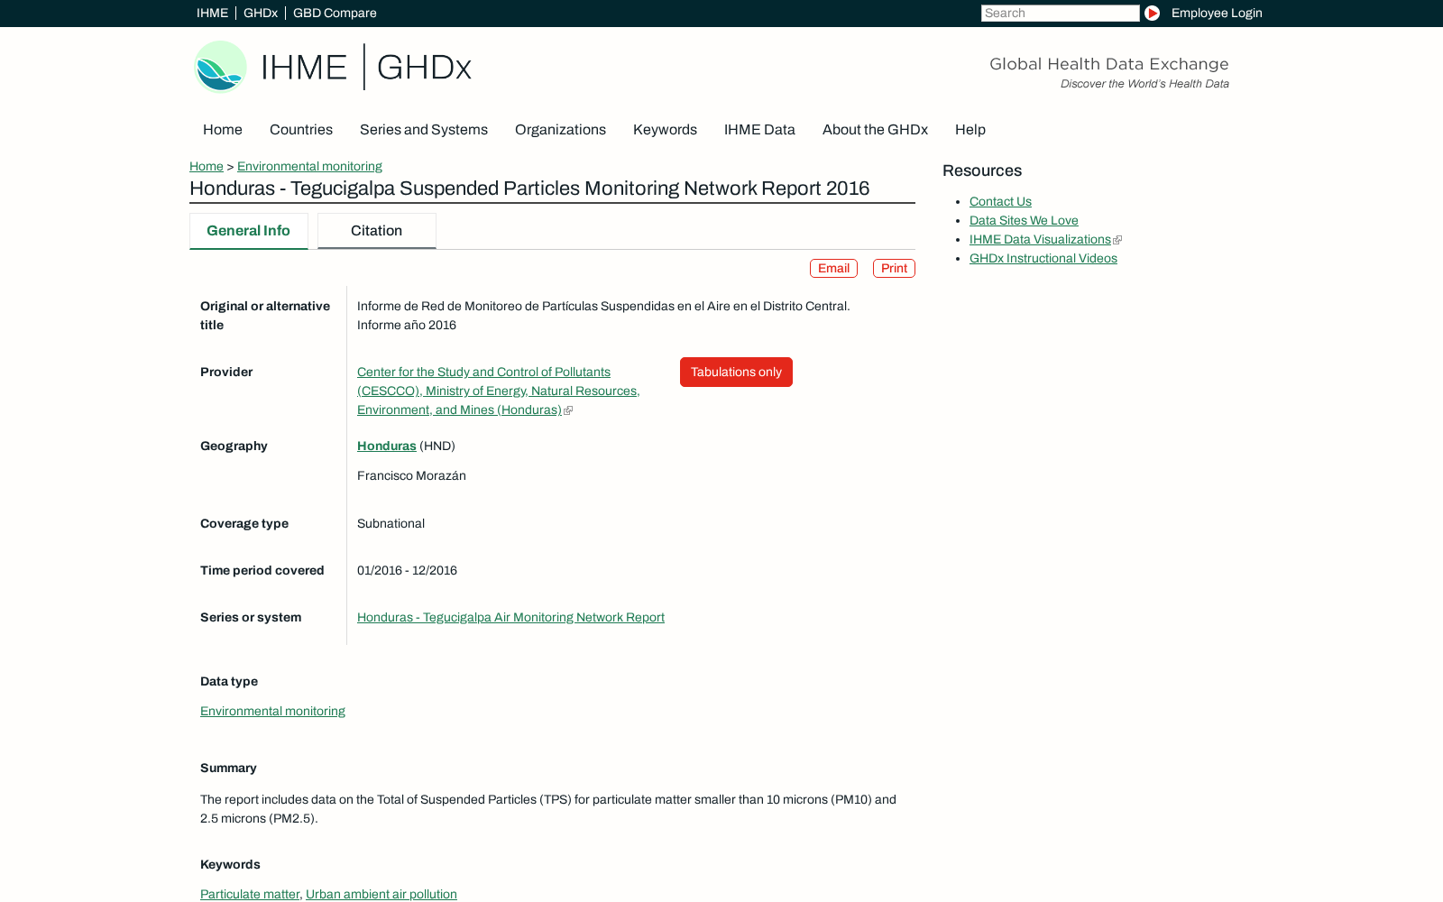Click the Tabulations only red badge

pos(736,373)
